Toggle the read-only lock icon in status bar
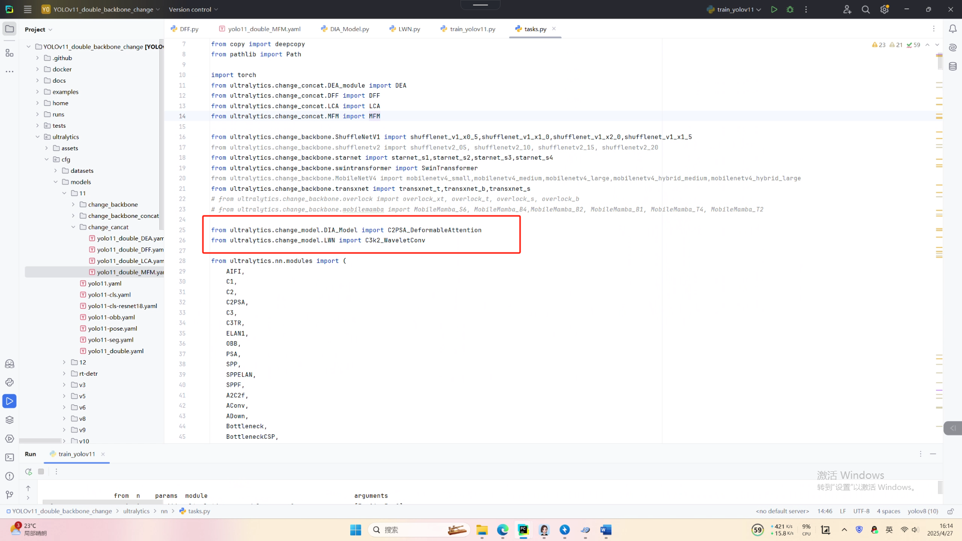Viewport: 962px width, 541px height. (x=950, y=511)
